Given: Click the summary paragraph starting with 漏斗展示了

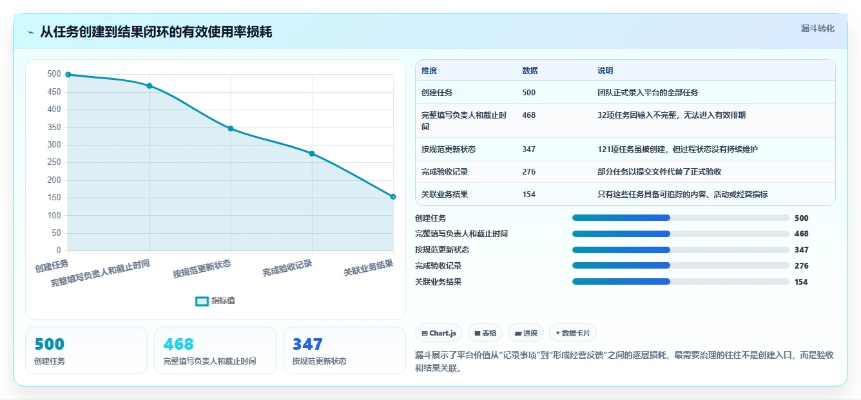Looking at the screenshot, I should point(624,362).
